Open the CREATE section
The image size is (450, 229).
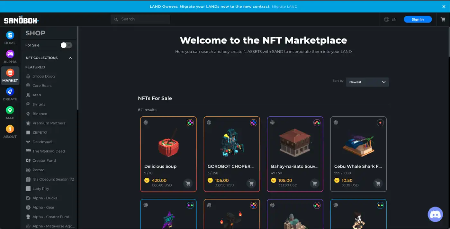[10, 94]
